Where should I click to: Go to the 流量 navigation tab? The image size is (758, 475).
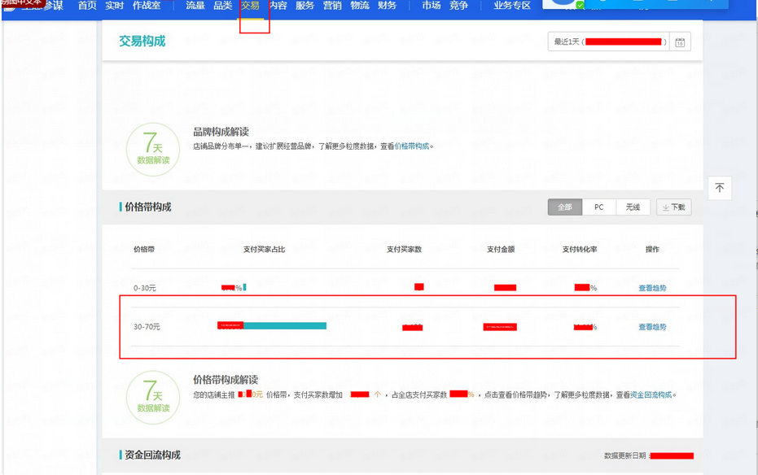pyautogui.click(x=195, y=6)
